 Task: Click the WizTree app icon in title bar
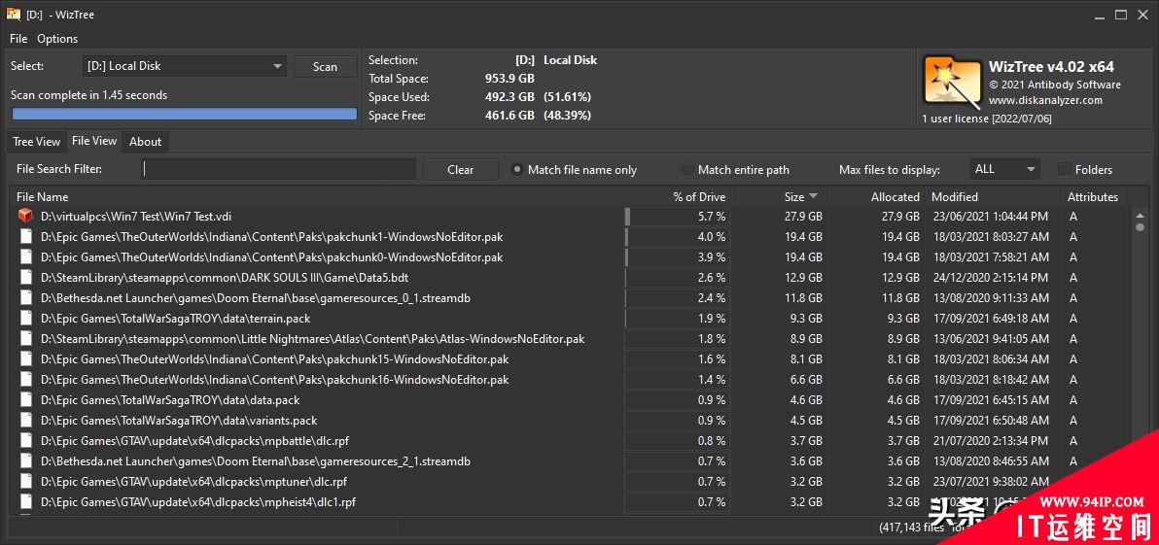click(x=14, y=14)
